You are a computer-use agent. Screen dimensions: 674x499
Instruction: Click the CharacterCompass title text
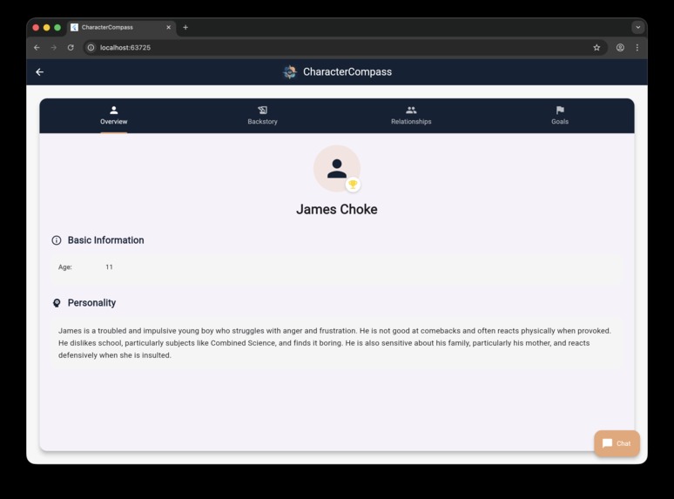pos(347,71)
